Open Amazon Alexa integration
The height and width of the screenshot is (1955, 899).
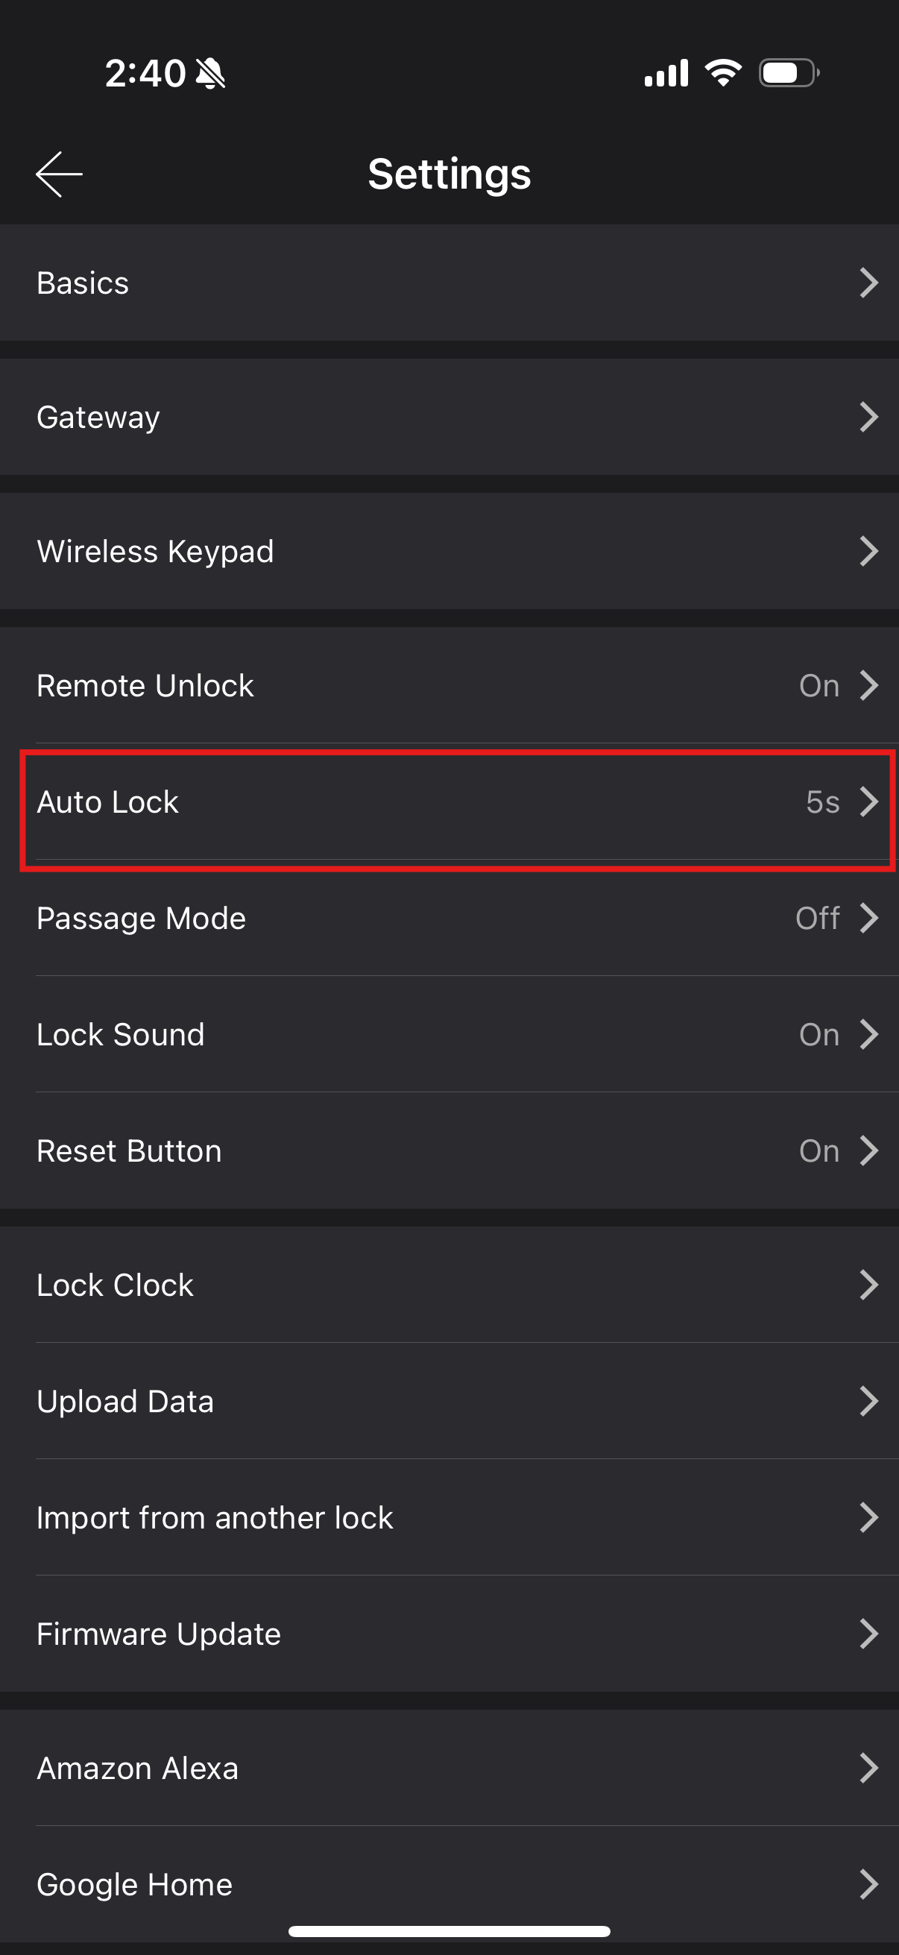pos(449,1768)
